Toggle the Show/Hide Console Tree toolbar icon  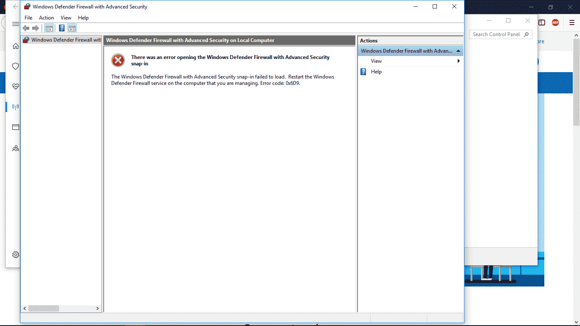(x=49, y=28)
